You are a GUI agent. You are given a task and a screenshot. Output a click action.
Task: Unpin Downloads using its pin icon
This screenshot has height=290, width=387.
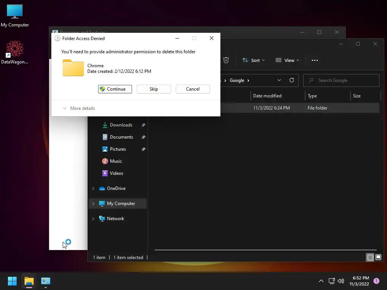[143, 125]
